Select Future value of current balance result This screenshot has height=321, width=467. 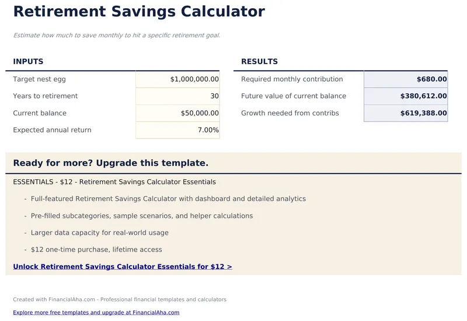406,96
